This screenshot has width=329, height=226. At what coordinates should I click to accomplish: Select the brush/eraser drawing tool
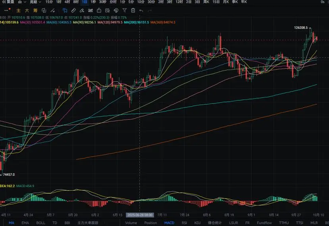[x=82, y=10]
